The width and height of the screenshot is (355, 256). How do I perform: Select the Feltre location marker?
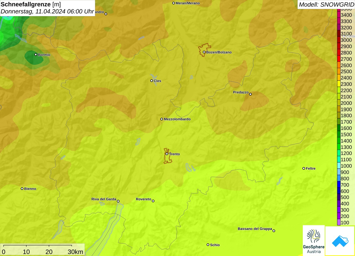coord(304,168)
